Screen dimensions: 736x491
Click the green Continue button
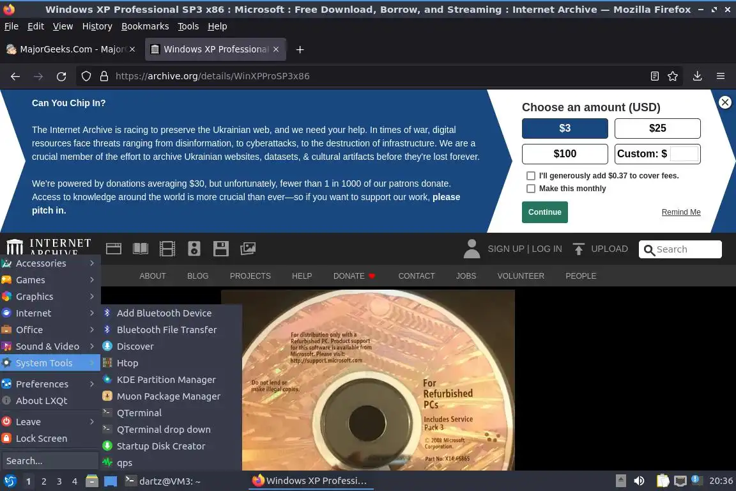coord(544,212)
